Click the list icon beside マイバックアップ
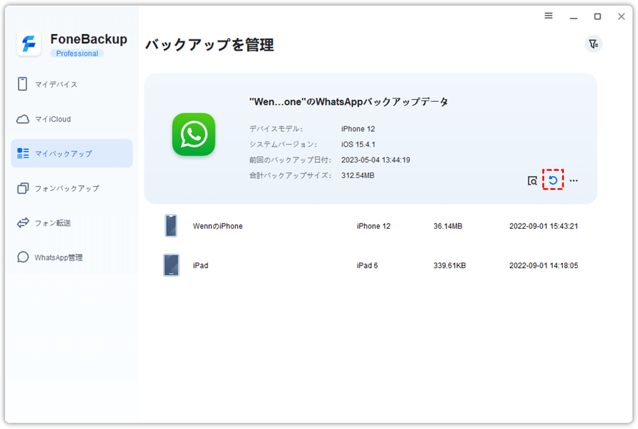 click(23, 153)
